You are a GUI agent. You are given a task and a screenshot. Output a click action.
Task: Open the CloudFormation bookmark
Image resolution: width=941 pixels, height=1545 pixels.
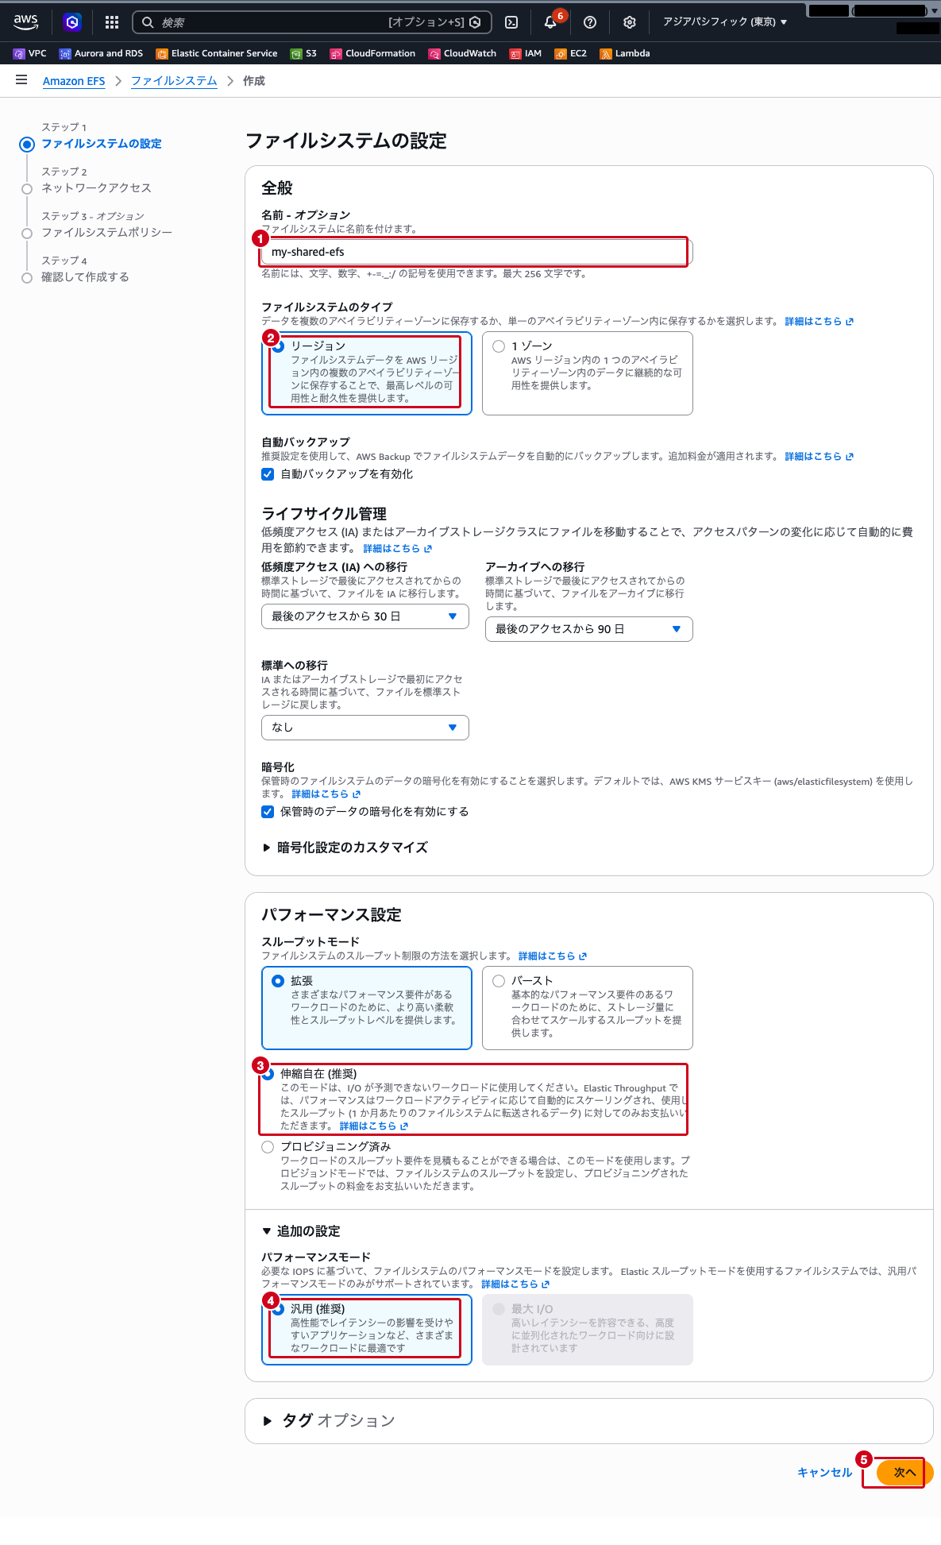(372, 53)
